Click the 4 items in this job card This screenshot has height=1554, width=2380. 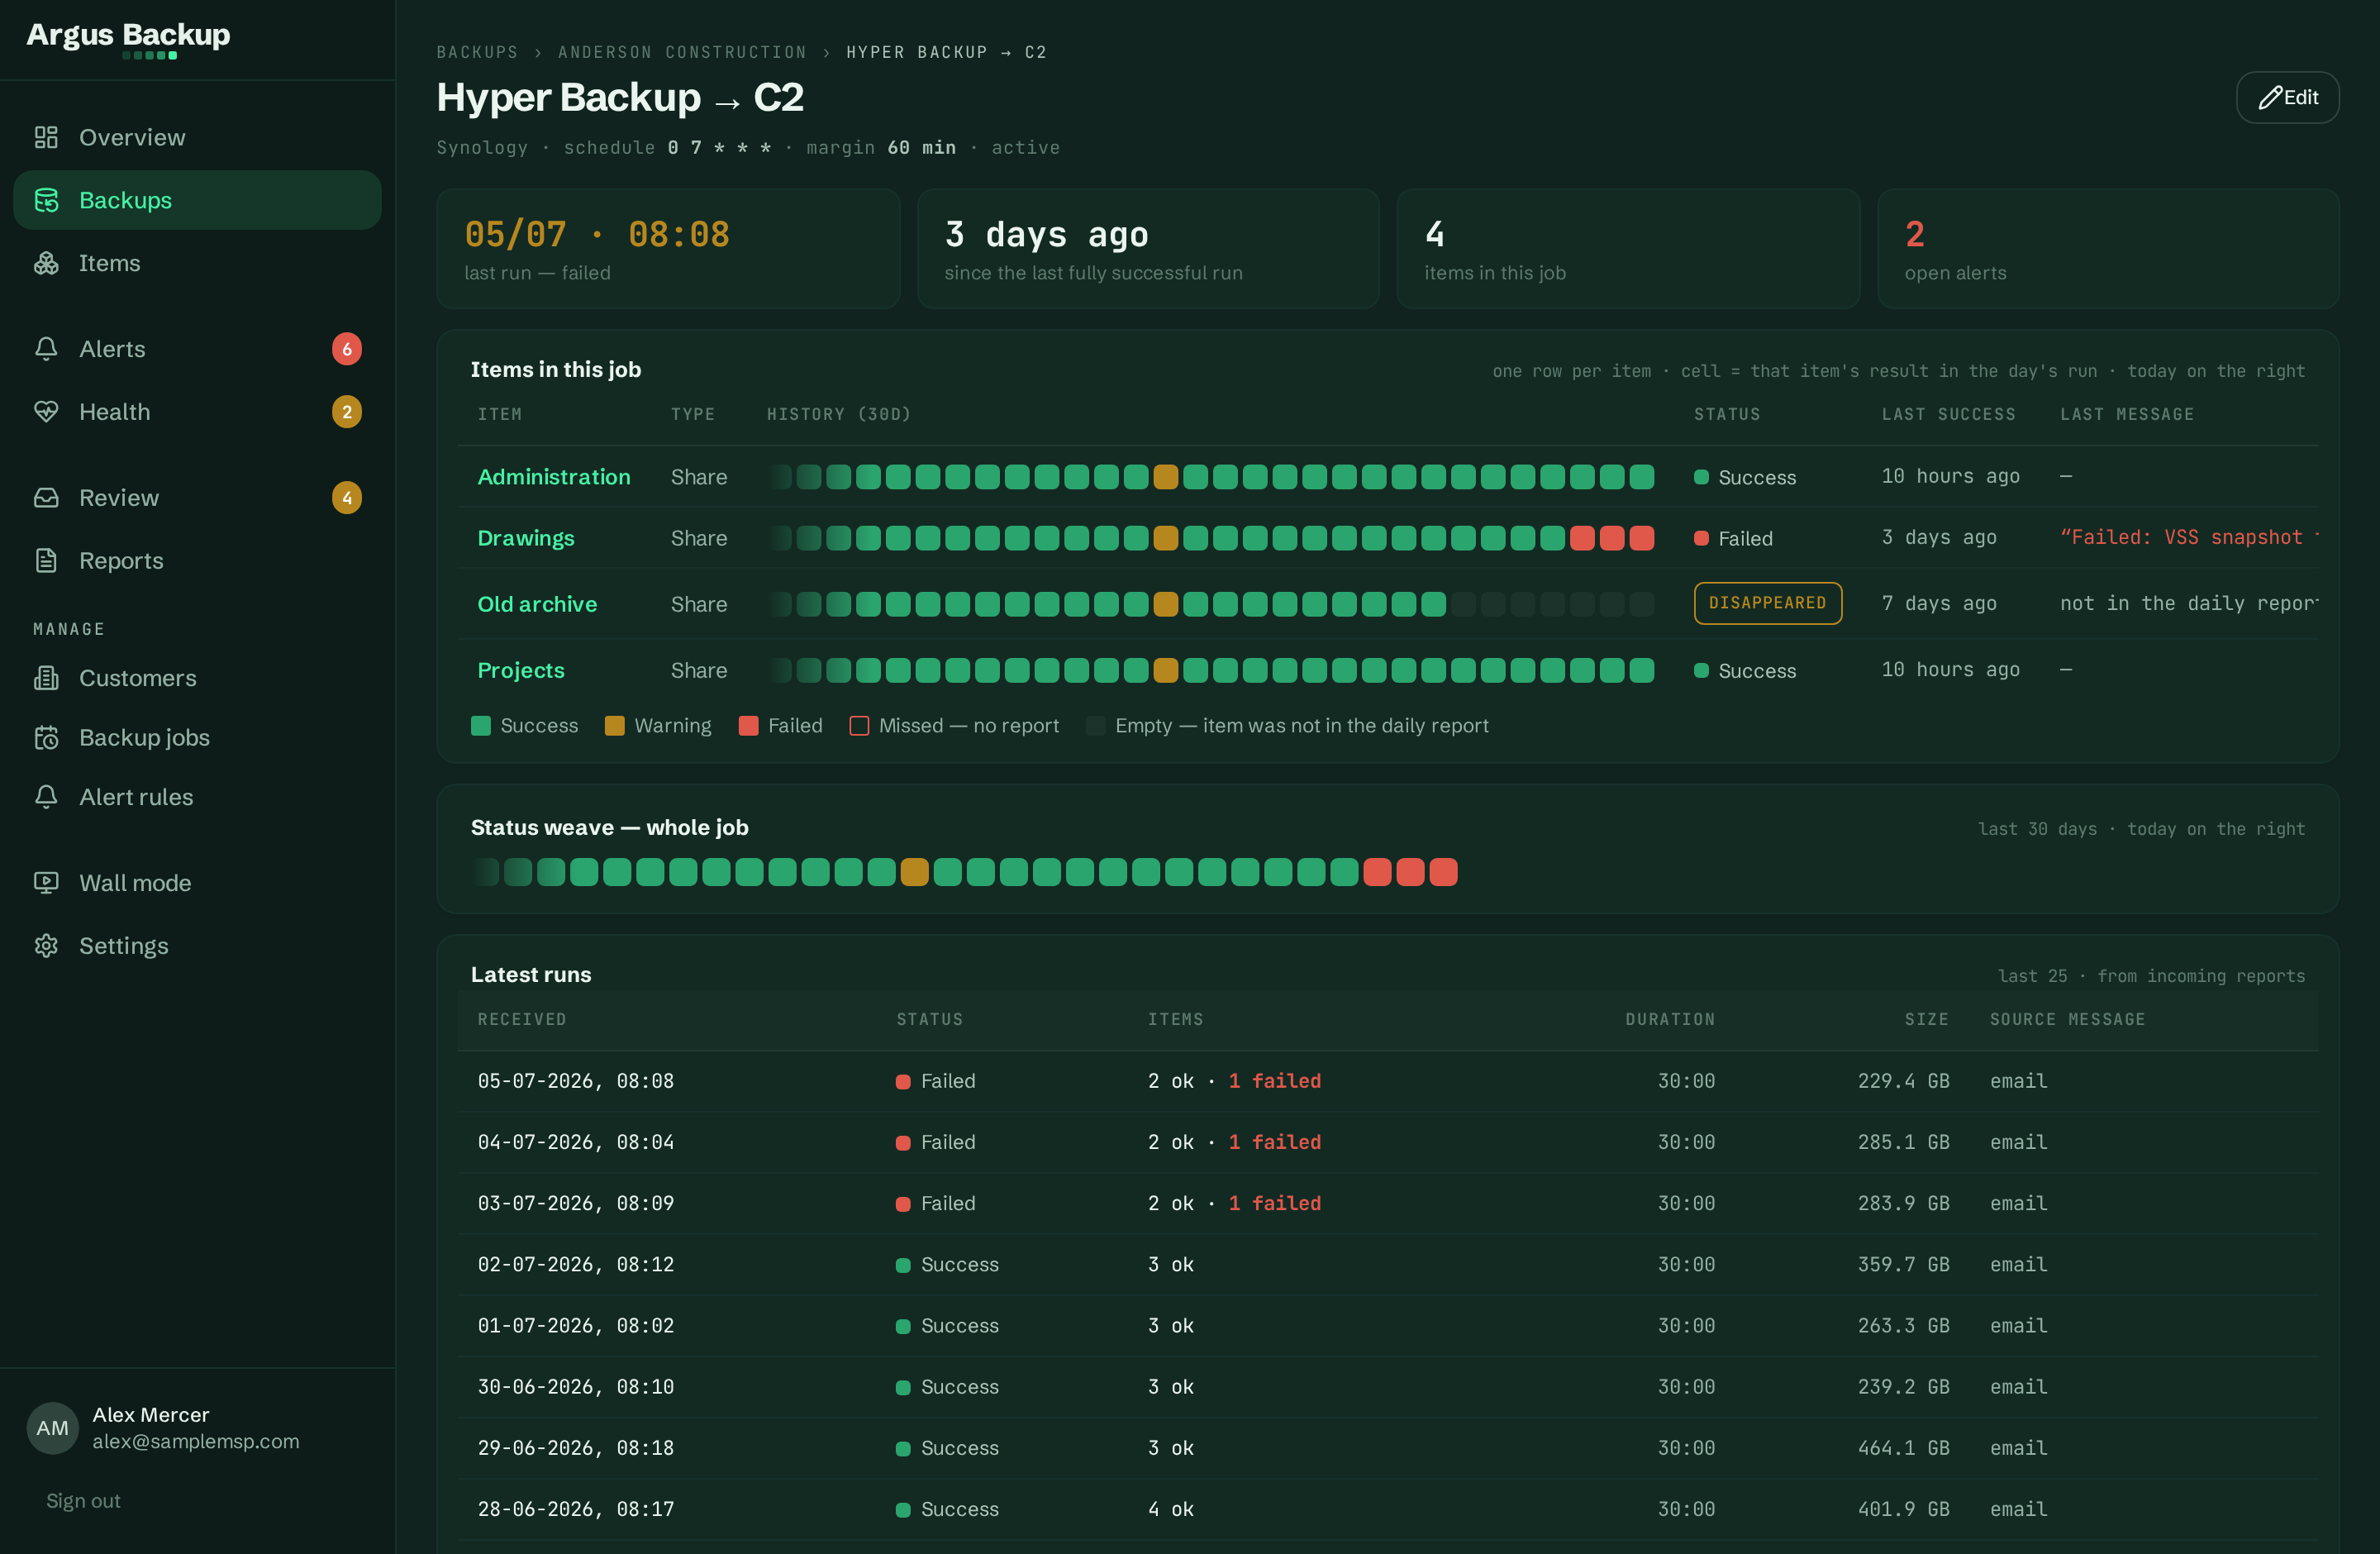click(1628, 249)
